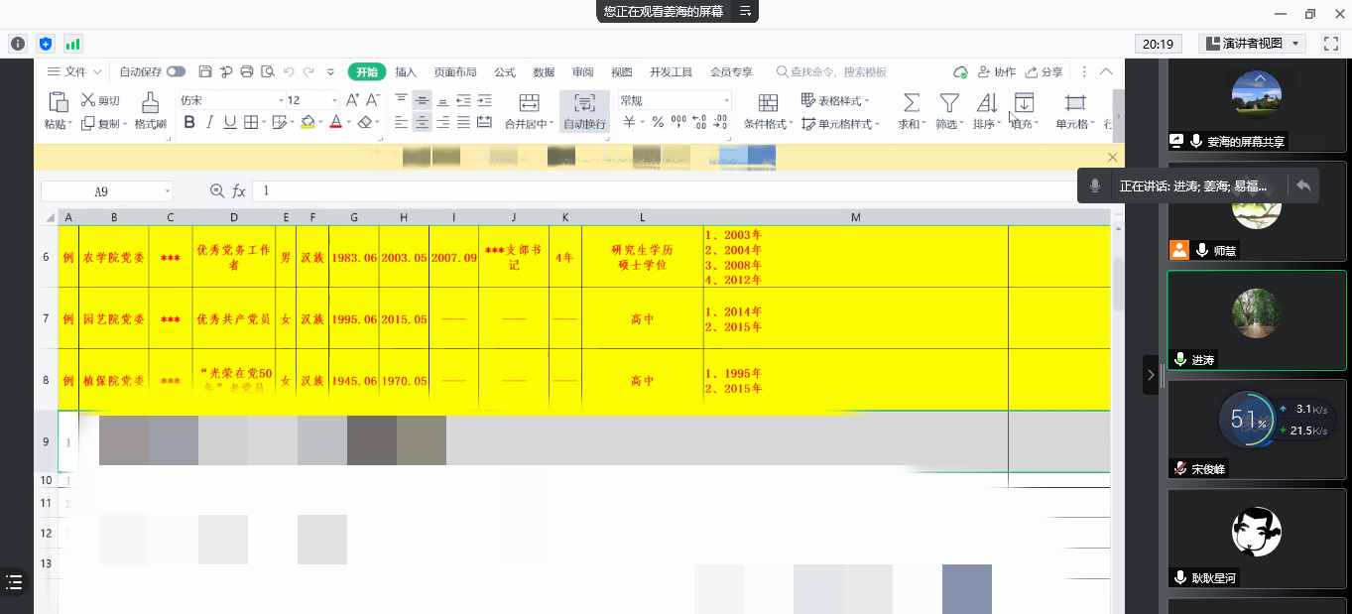Image resolution: width=1352 pixels, height=614 pixels.
Task: Click the Italic formatting icon
Action: pyautogui.click(x=209, y=123)
